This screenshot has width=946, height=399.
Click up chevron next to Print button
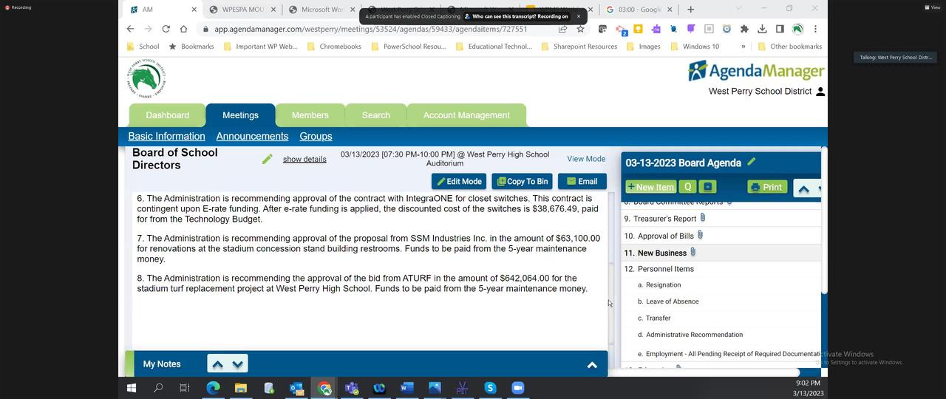point(803,189)
